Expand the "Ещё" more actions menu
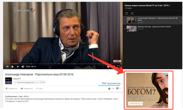 pyautogui.click(x=39, y=89)
